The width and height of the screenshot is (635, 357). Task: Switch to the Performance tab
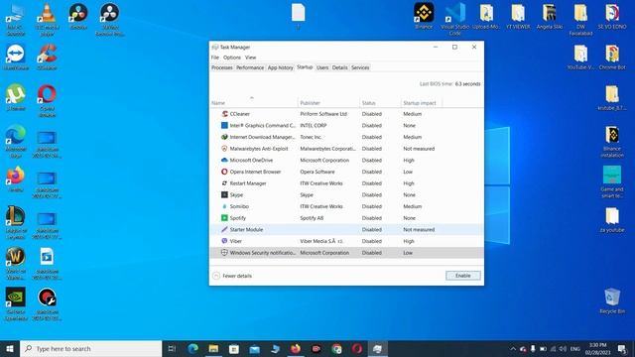pyautogui.click(x=250, y=67)
